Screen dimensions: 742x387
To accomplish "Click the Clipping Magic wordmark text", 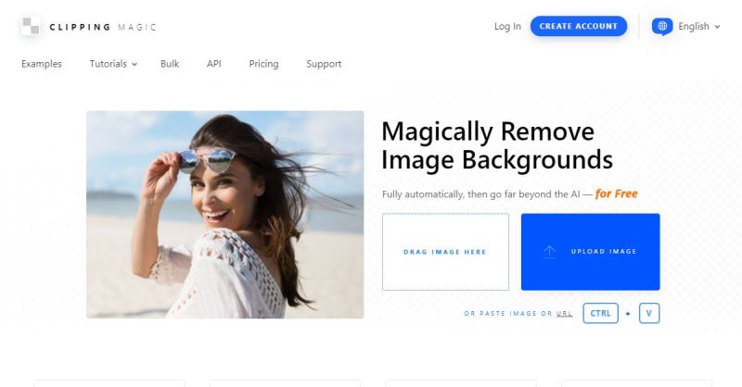I will click(x=103, y=27).
